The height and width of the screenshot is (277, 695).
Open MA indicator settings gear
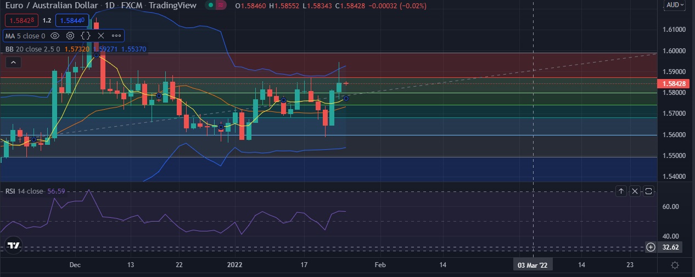coord(70,36)
